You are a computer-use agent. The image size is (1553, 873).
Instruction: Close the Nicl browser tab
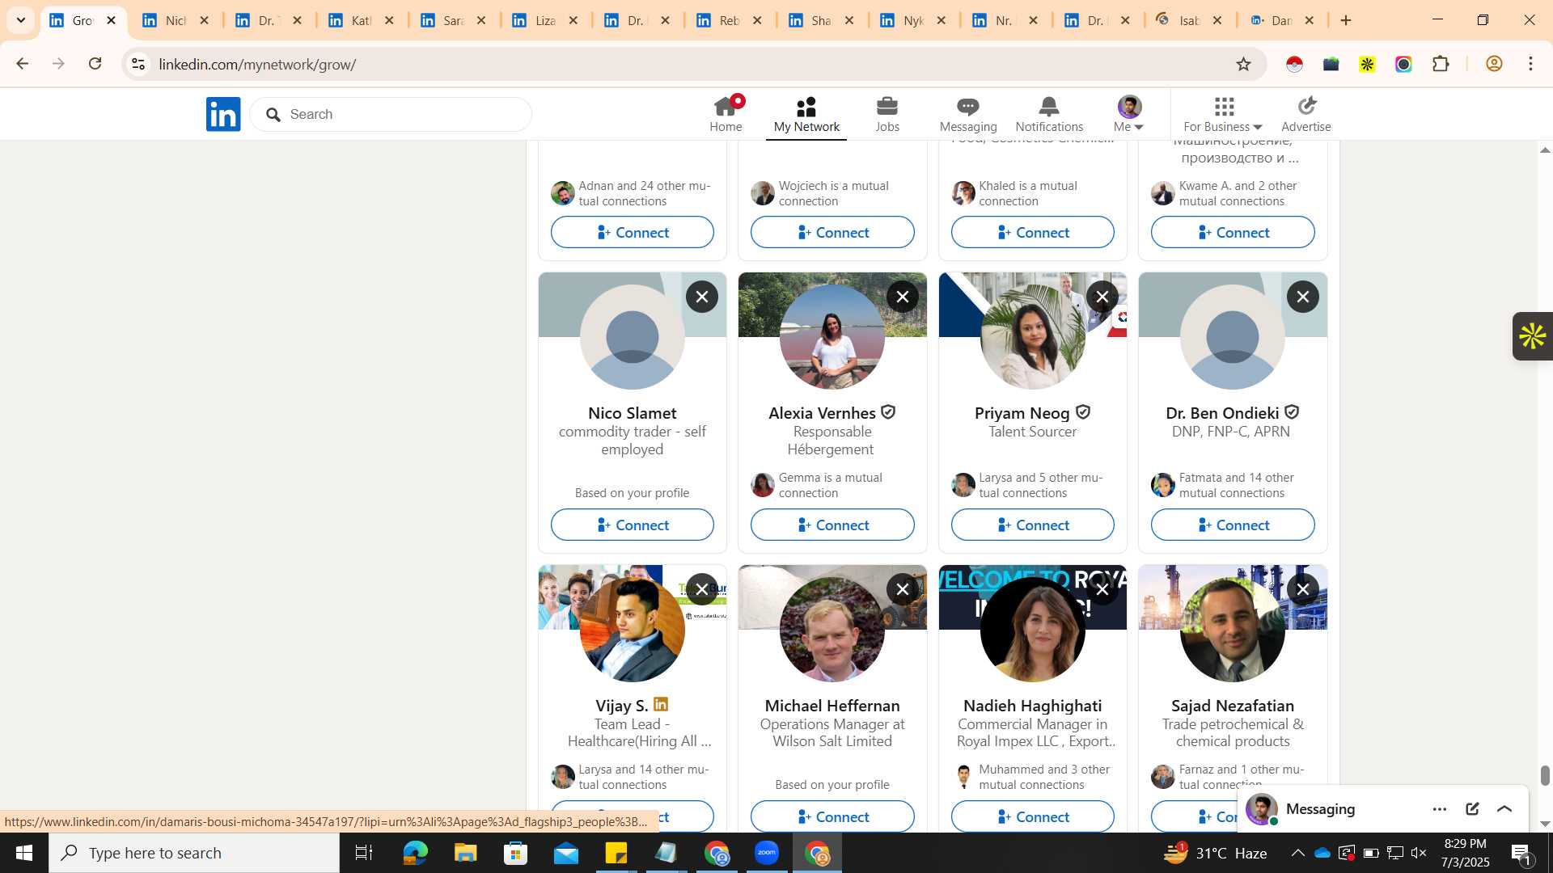click(204, 20)
